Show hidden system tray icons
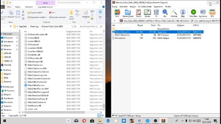 point(182,121)
